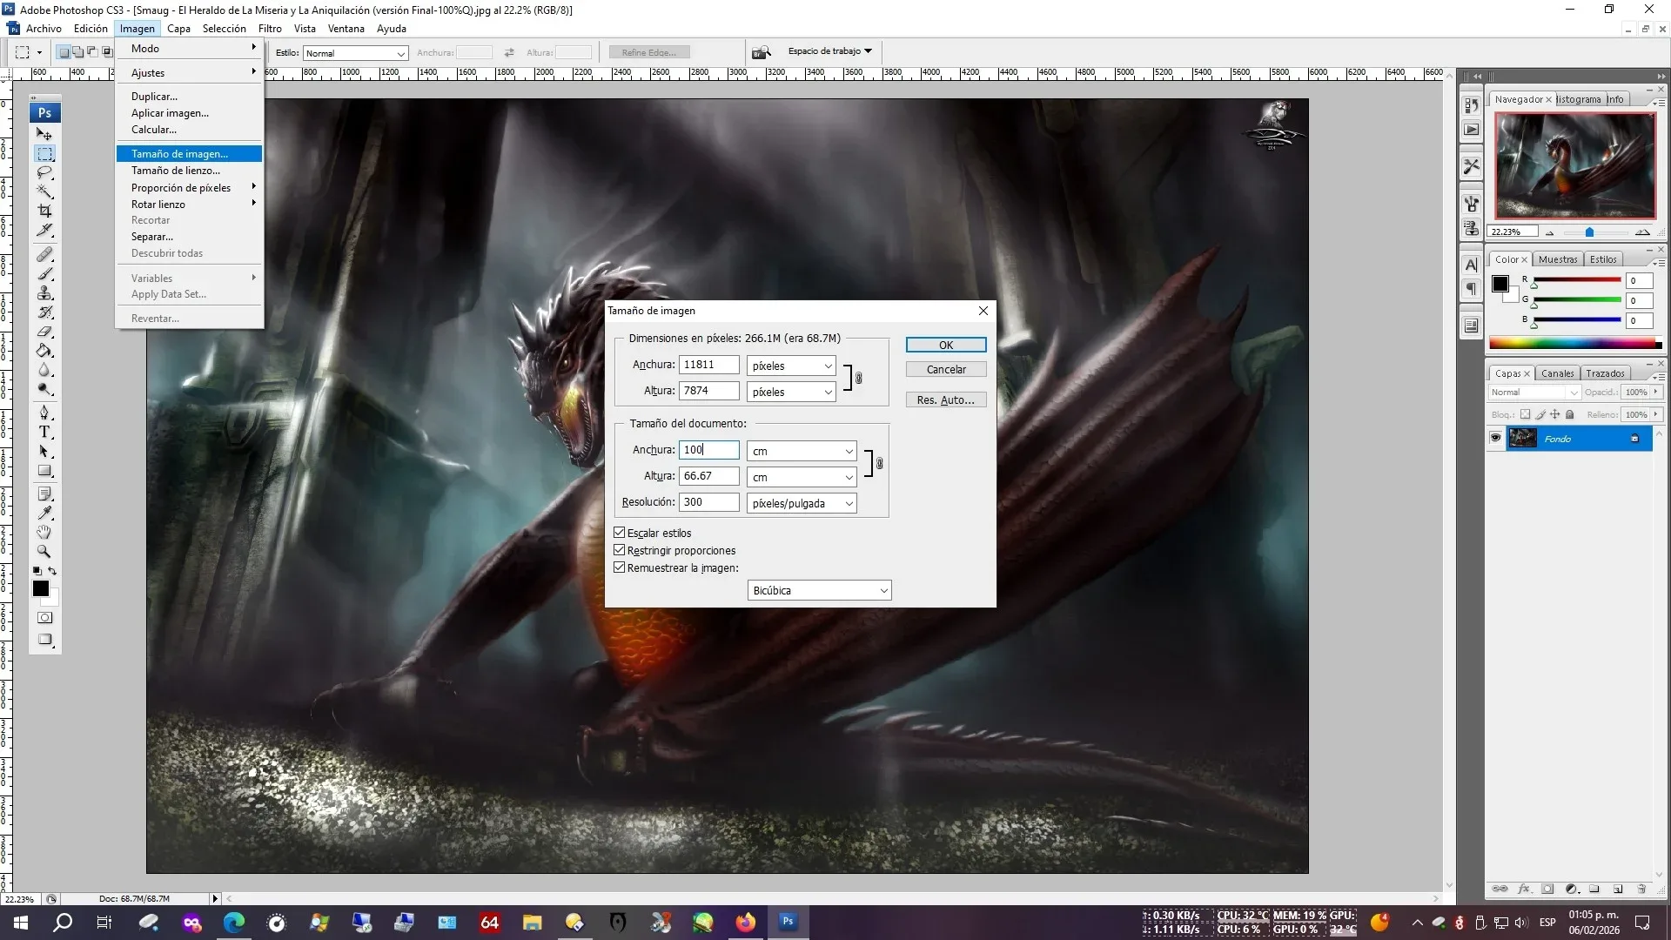
Task: Select the Eyedropper tool
Action: (x=44, y=513)
